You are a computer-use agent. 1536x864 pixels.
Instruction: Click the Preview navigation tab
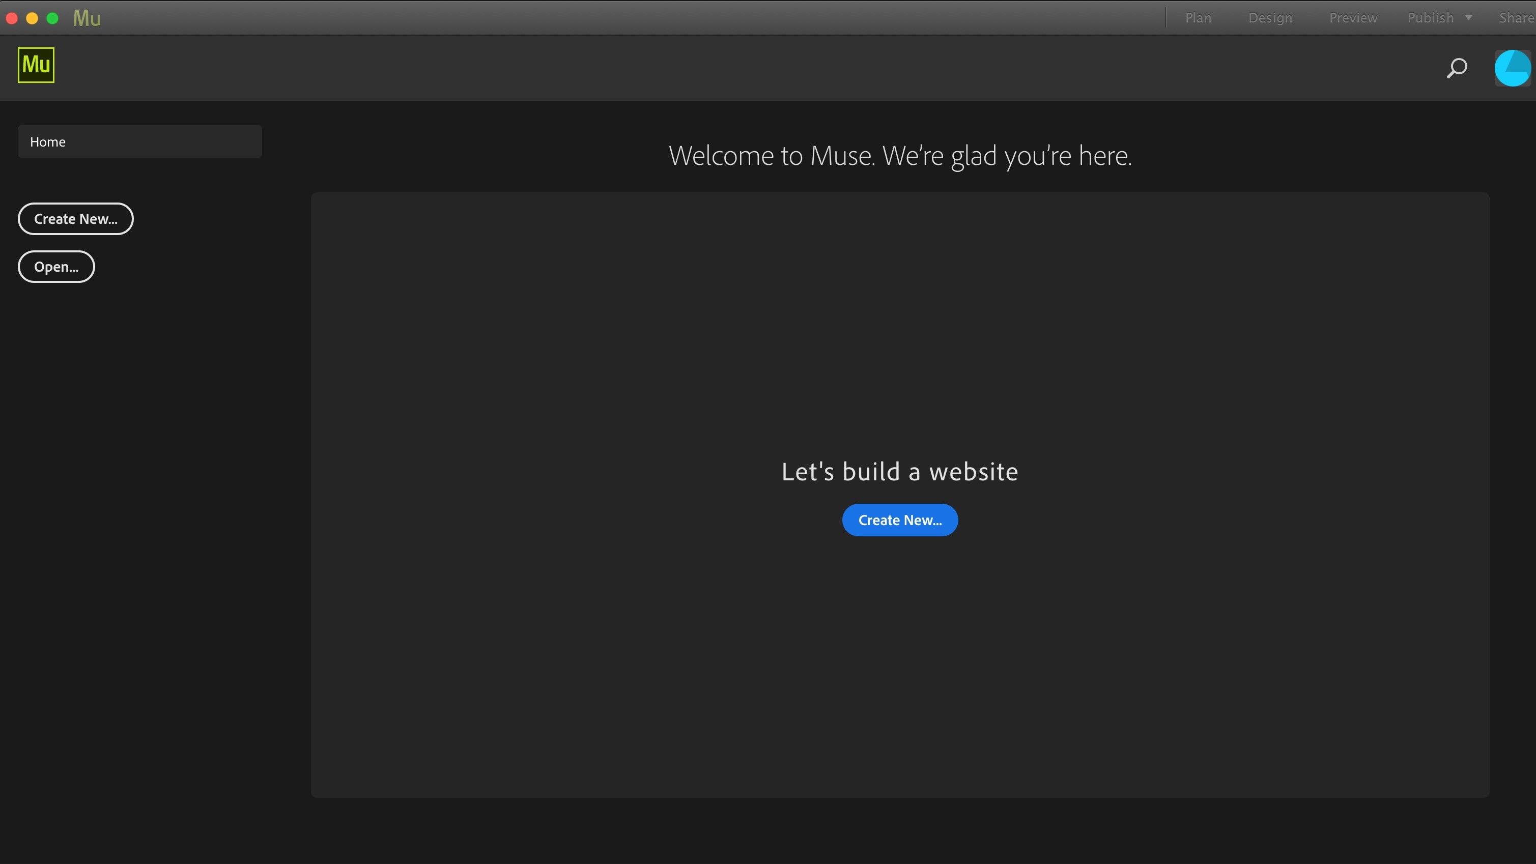1353,17
